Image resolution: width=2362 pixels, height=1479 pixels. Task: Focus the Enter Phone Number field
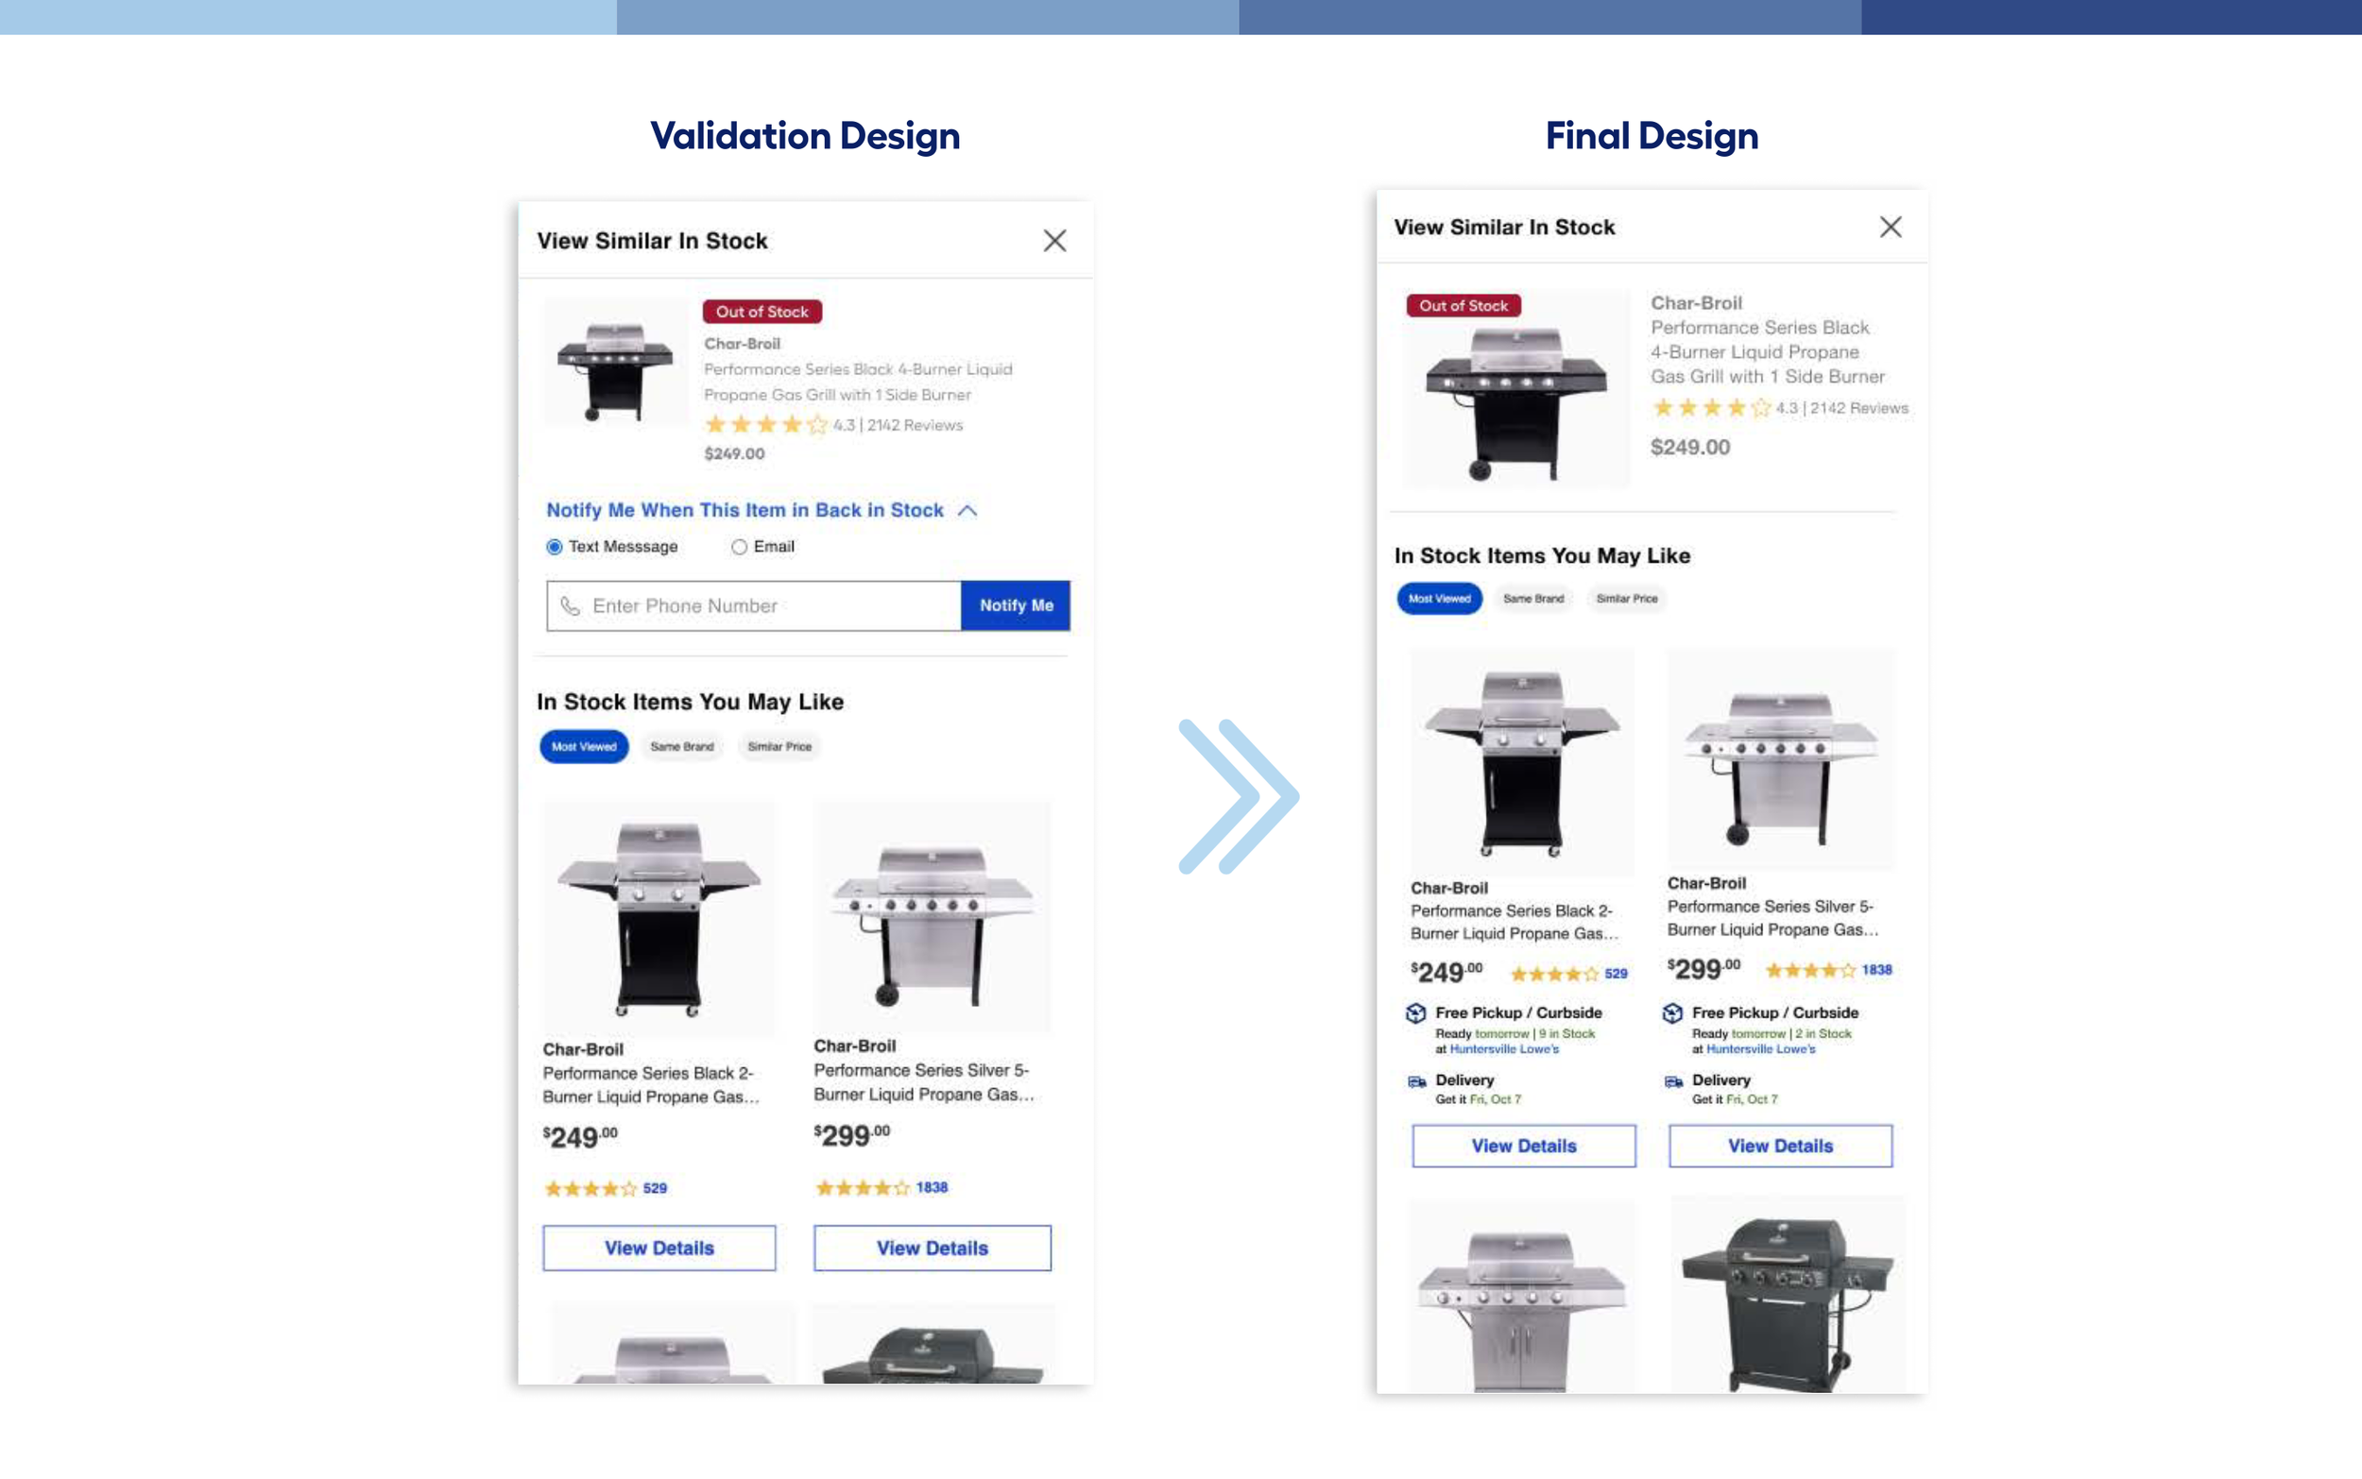(x=753, y=606)
